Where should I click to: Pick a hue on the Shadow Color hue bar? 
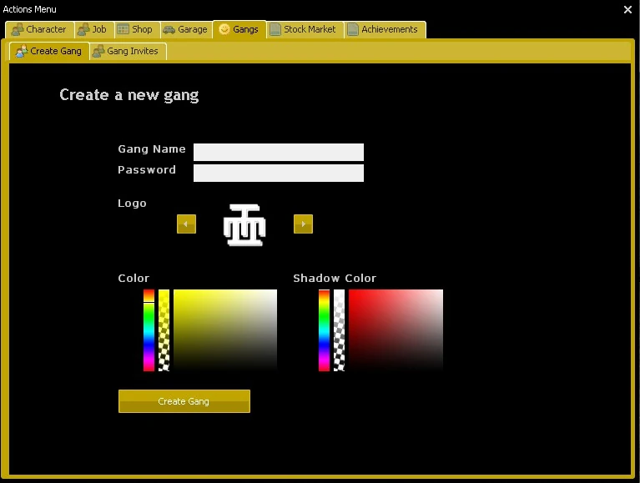[x=324, y=330]
